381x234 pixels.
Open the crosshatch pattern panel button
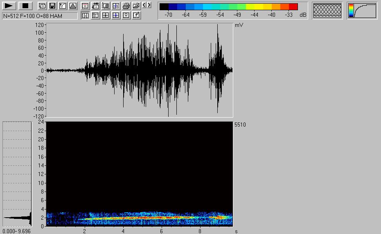point(327,11)
